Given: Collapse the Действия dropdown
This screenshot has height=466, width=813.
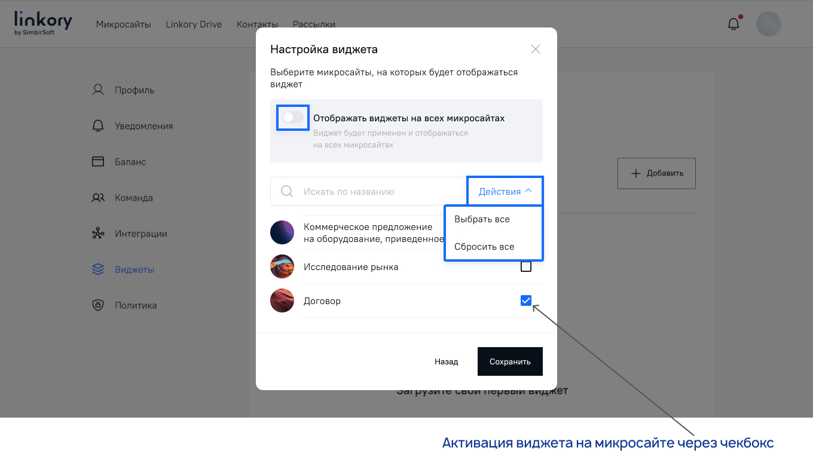Looking at the screenshot, I should [505, 190].
